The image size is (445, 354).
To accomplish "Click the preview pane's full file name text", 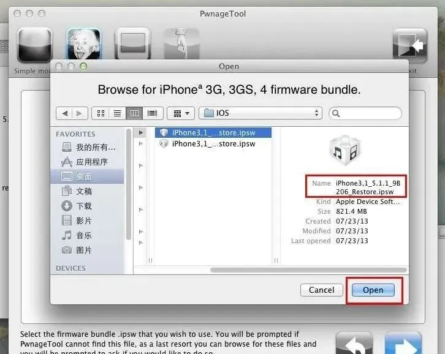I will [368, 187].
